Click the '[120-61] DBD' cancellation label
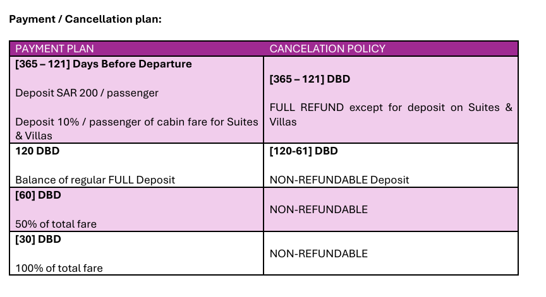This screenshot has width=546, height=297. click(304, 151)
